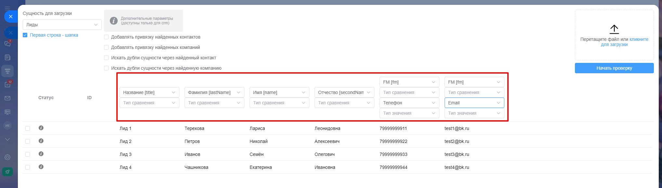This screenshot has height=188, width=662.
Task: Enable 'Добавлять привязку найденных контактов' checkbox
Action: pos(106,37)
